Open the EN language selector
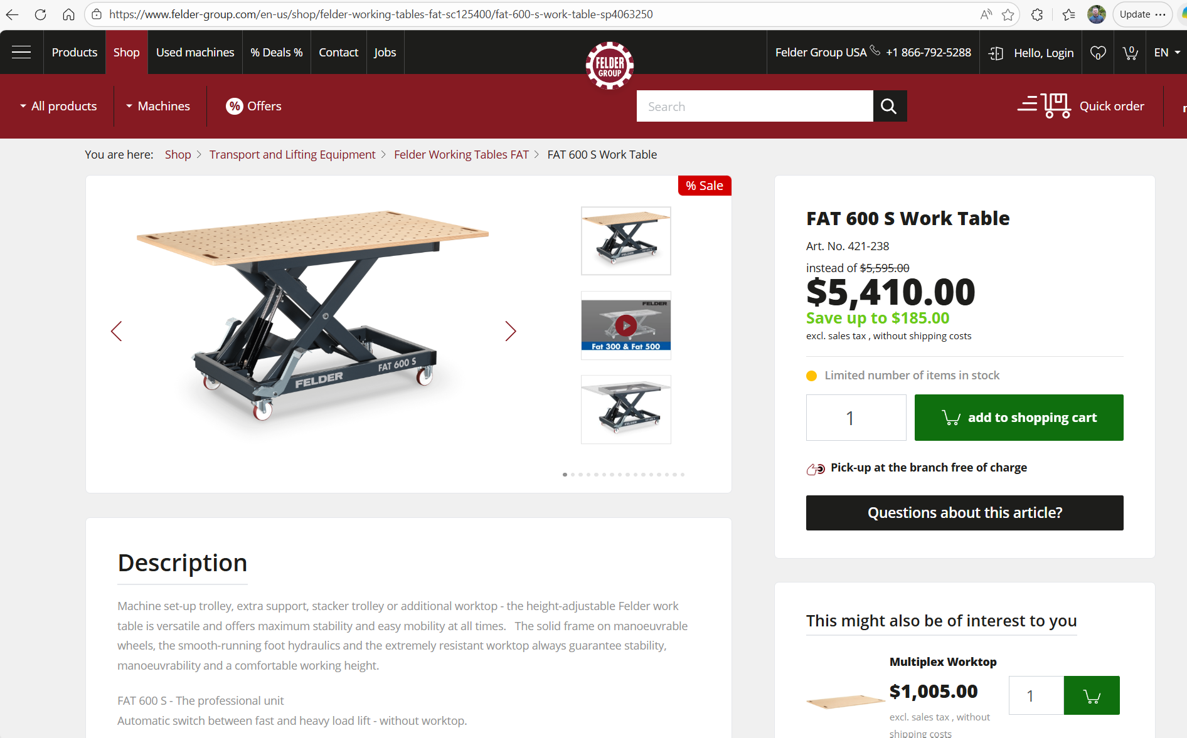The image size is (1187, 738). [1167, 53]
